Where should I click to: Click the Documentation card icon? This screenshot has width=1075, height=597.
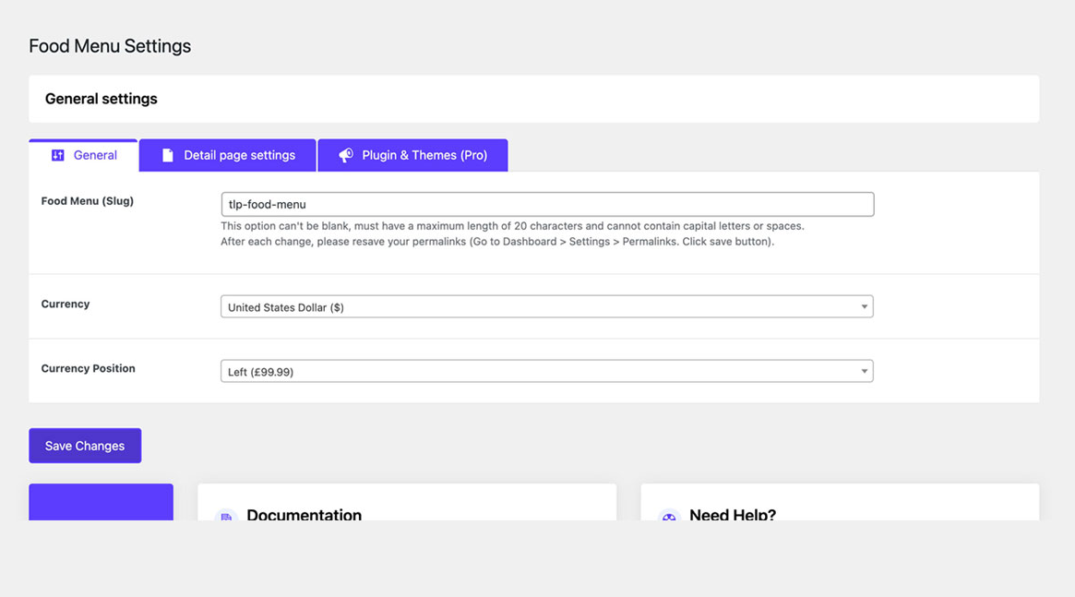point(226,516)
